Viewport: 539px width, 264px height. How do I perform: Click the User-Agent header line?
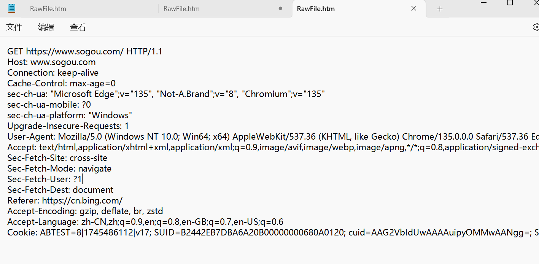[x=273, y=137]
